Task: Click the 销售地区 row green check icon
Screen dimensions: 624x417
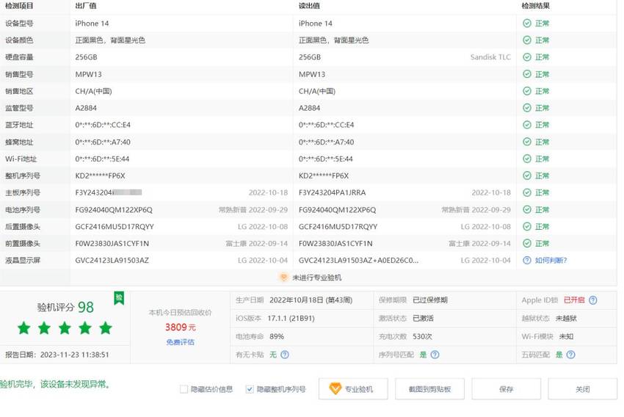Action: coord(527,91)
